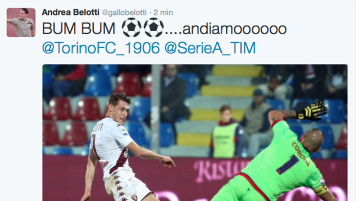Click the Torino crest on the shorts
The width and height of the screenshot is (356, 201).
click(134, 197)
